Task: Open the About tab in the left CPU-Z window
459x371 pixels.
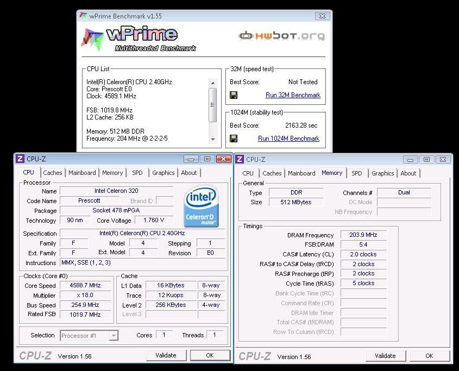Action: click(x=189, y=173)
